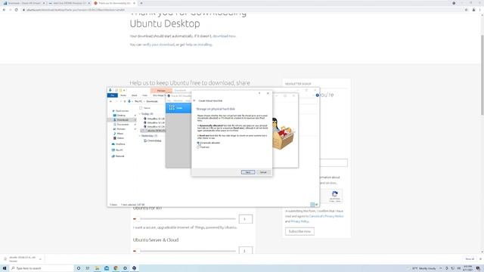Open the notification center icon
Image resolution: width=484 pixels, height=272 pixels.
pos(478,268)
